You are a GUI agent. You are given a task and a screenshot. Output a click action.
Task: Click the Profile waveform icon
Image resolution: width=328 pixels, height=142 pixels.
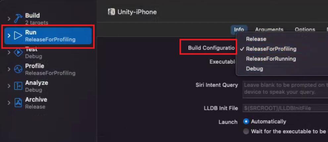coord(18,69)
